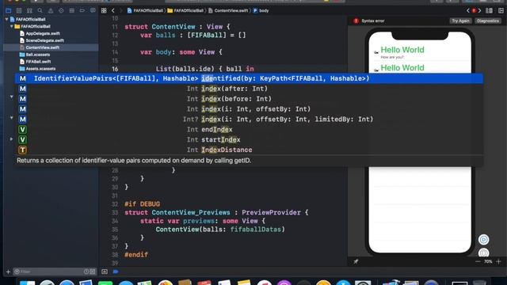The width and height of the screenshot is (507, 285).
Task: Click 'How are you?' subtitle in preview
Action: [392, 57]
